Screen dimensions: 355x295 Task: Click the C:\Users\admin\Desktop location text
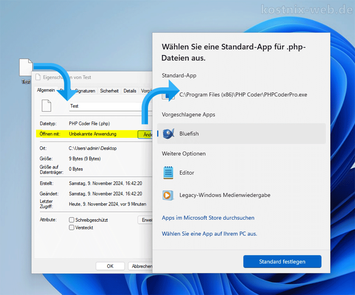tap(93, 148)
